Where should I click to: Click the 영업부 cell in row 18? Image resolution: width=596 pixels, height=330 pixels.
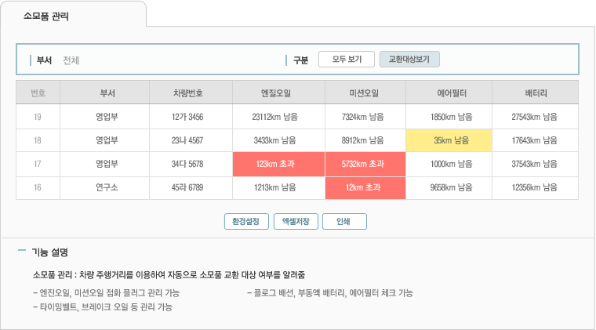point(104,140)
